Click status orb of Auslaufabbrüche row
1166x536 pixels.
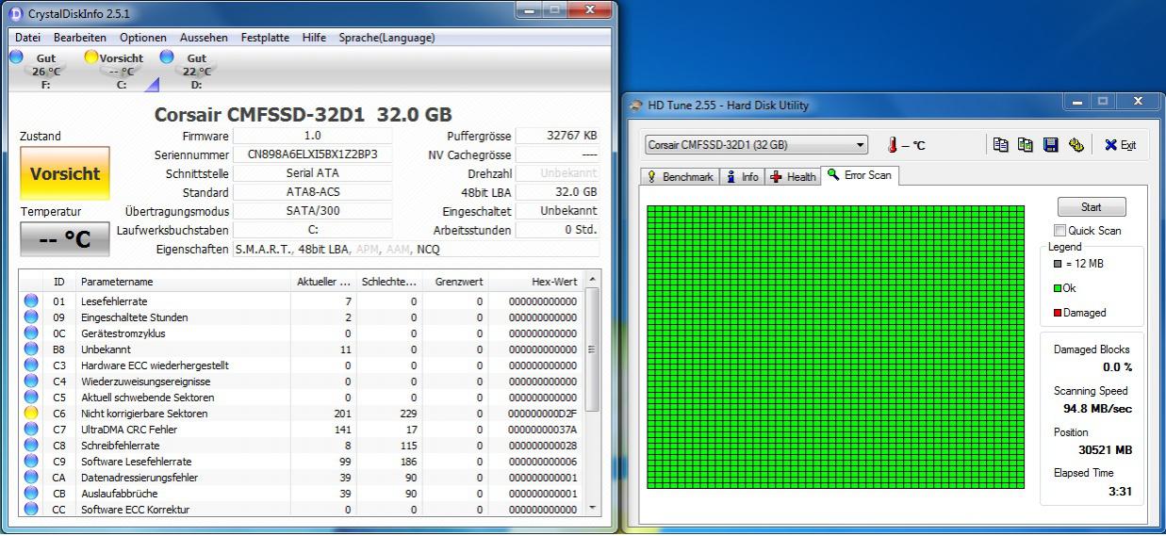[31, 494]
